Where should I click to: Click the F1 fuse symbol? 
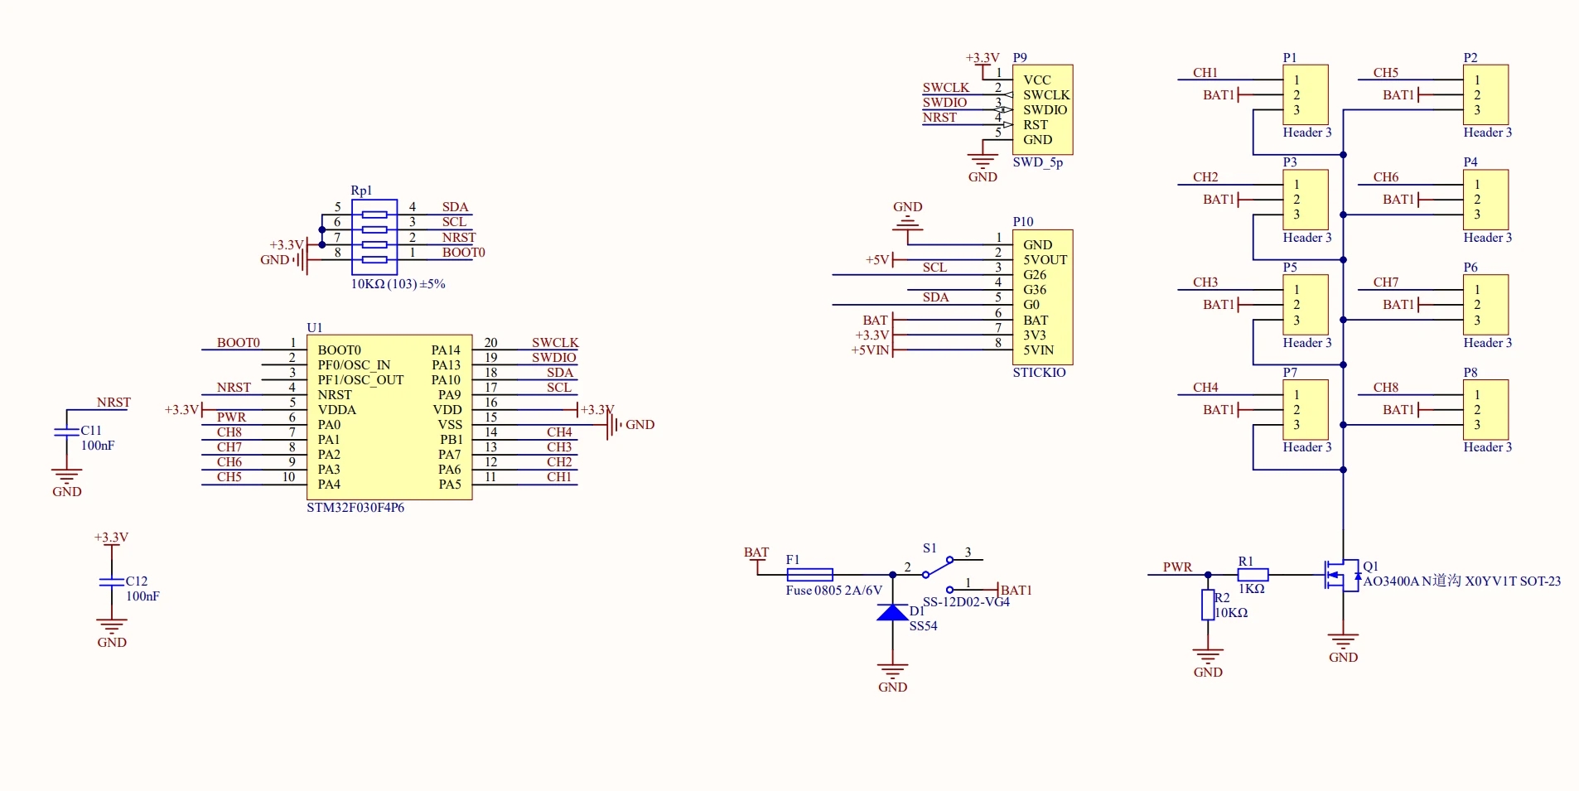coord(809,574)
